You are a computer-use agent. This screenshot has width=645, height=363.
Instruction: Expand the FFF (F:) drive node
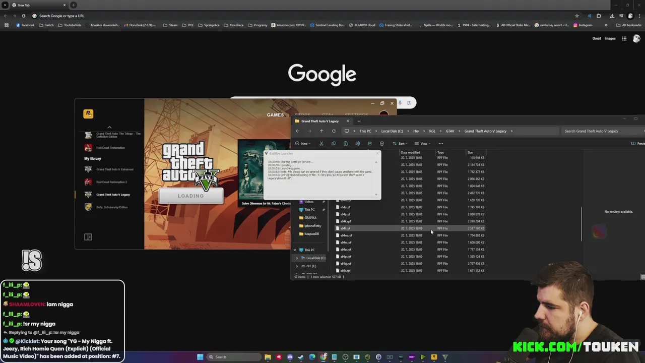click(x=297, y=266)
